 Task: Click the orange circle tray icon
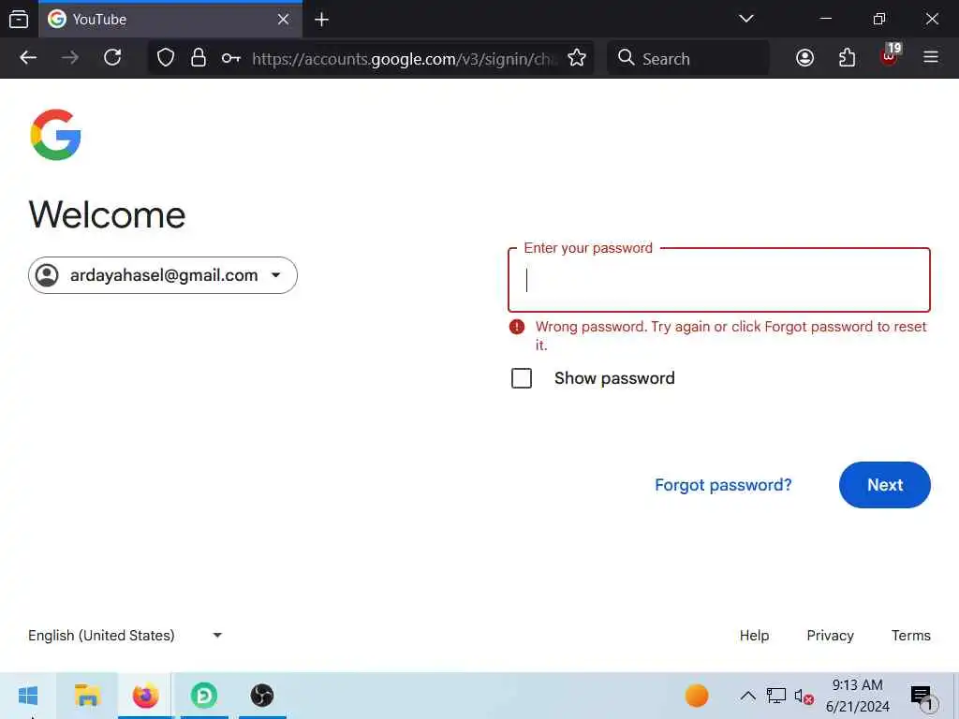click(697, 696)
